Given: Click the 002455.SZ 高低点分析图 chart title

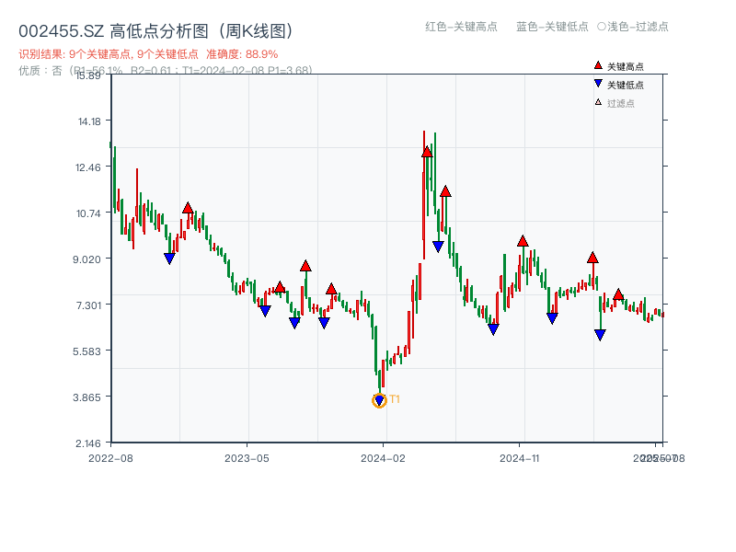Looking at the screenshot, I should coord(155,31).
